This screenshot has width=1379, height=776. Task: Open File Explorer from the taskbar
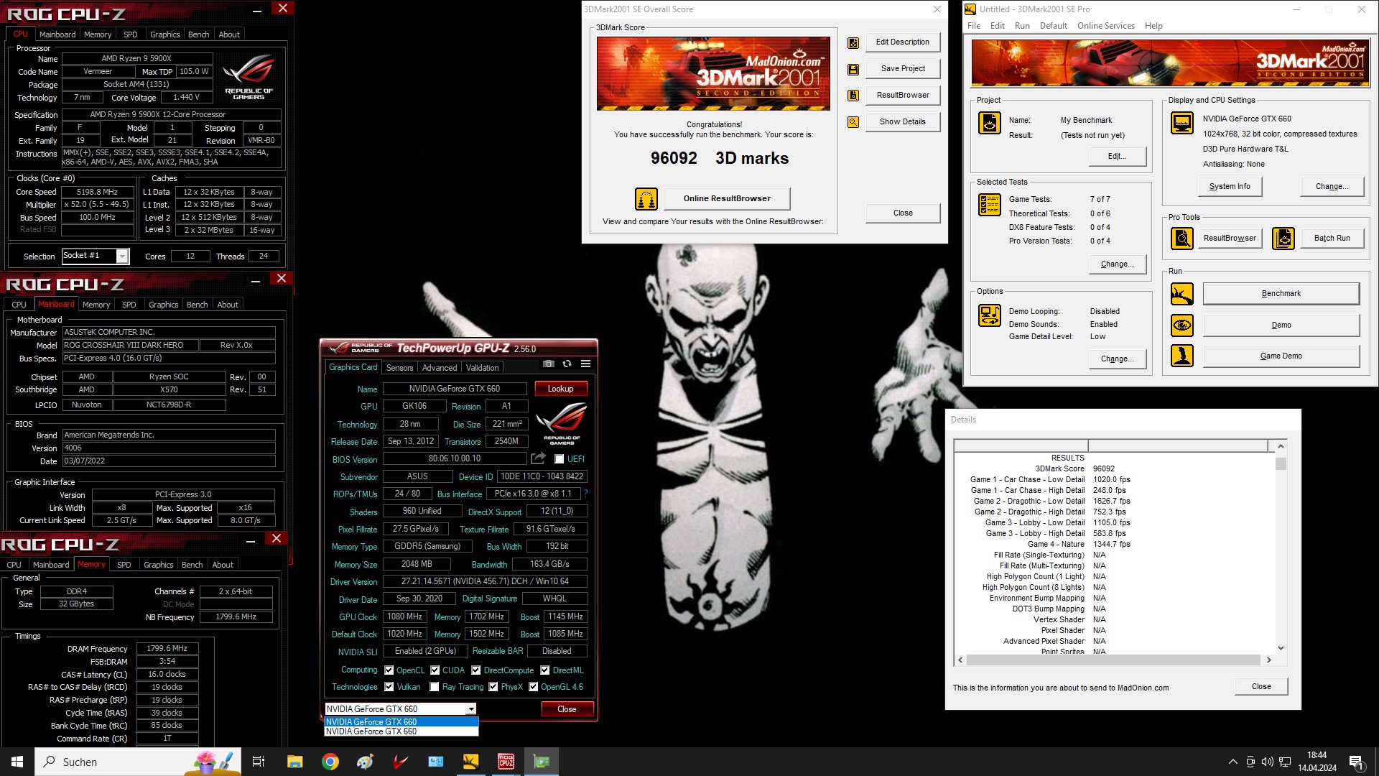click(295, 762)
